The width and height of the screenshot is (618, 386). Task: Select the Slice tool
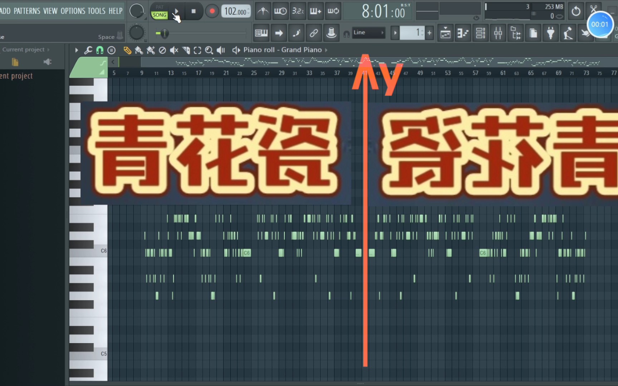pos(186,50)
